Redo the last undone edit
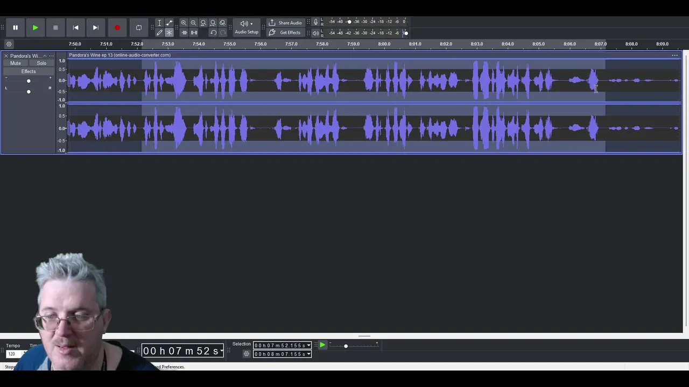Viewport: 689px width, 387px height. click(223, 33)
